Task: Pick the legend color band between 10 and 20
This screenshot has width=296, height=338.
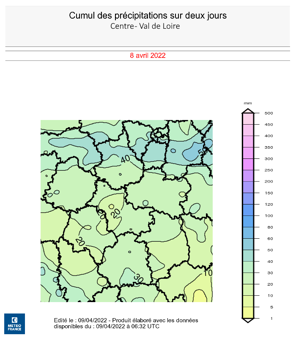Action: [248, 290]
